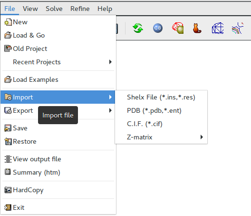This screenshot has width=251, height=216.
Task: Select PDB (*.pdb,*.ent) import option
Action: 161,110
